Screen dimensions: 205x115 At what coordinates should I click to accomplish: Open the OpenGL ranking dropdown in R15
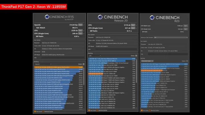(x=43, y=64)
